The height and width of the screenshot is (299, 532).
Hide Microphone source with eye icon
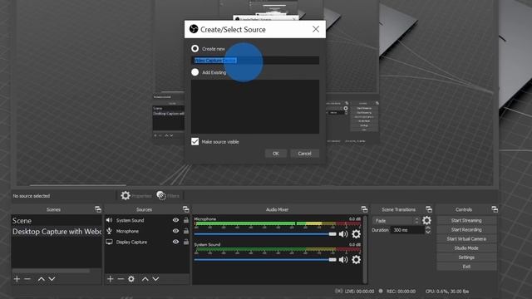point(175,231)
